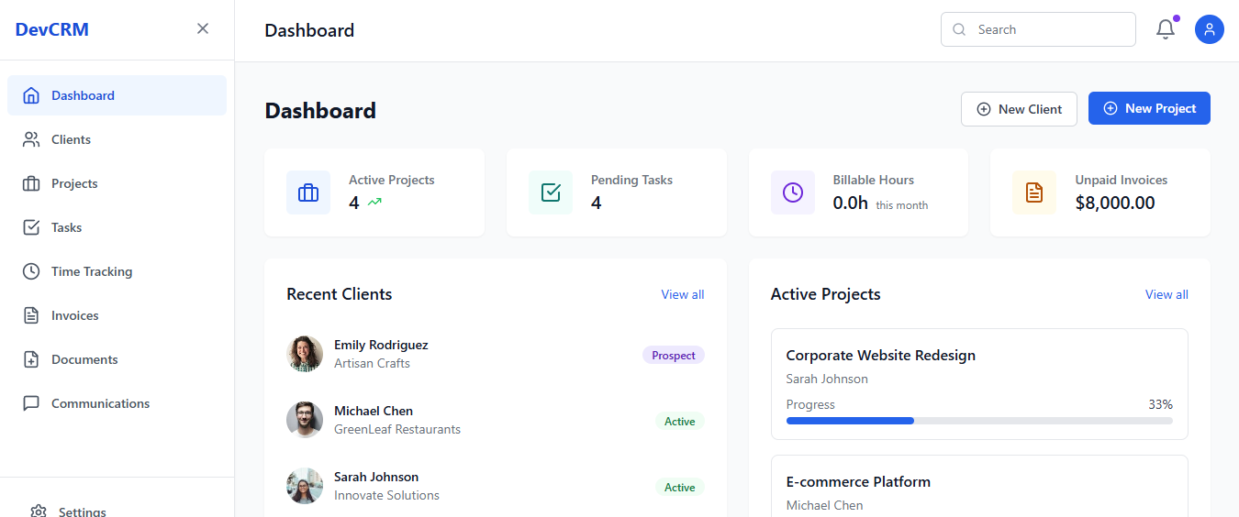This screenshot has width=1239, height=517.
Task: Click the $8,000.00 Unpaid Invoices value
Action: [1115, 203]
